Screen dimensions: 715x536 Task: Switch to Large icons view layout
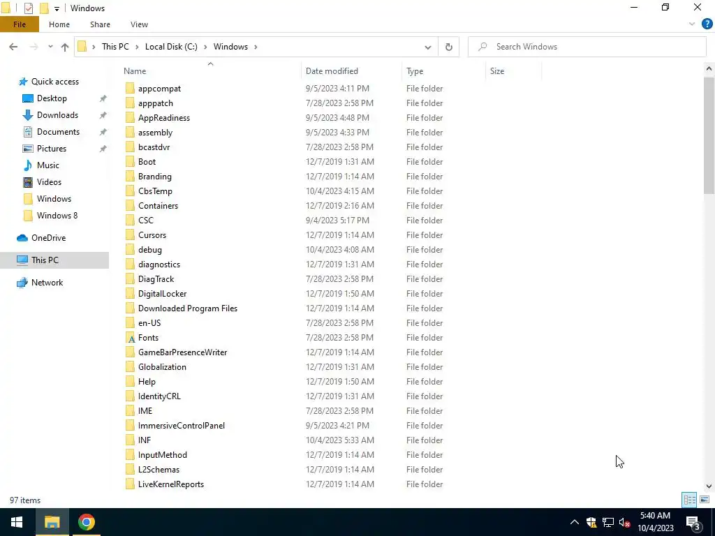[704, 500]
